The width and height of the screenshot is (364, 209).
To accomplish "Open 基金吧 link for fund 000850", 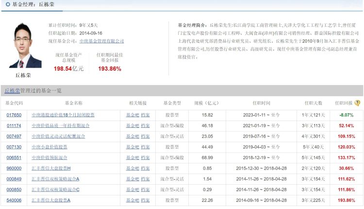I will 132,190.
